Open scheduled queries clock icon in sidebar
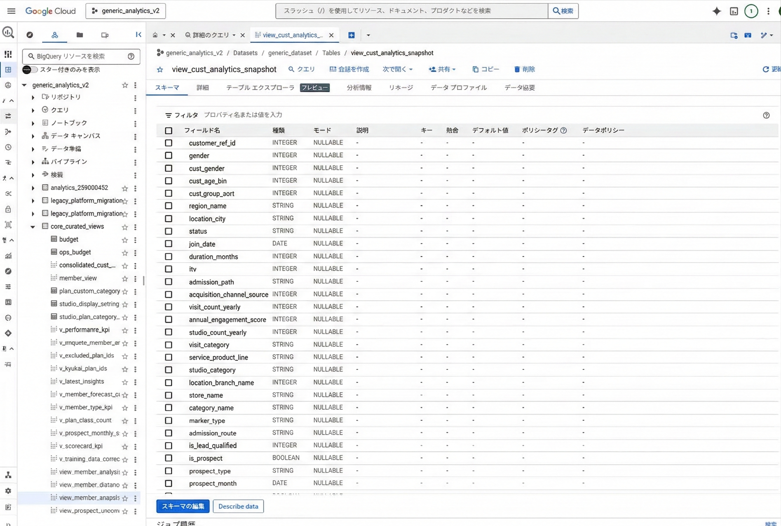The width and height of the screenshot is (781, 526). pos(8,147)
